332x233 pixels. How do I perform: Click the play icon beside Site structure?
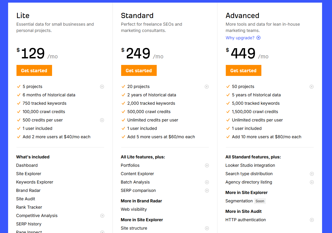tap(207, 228)
